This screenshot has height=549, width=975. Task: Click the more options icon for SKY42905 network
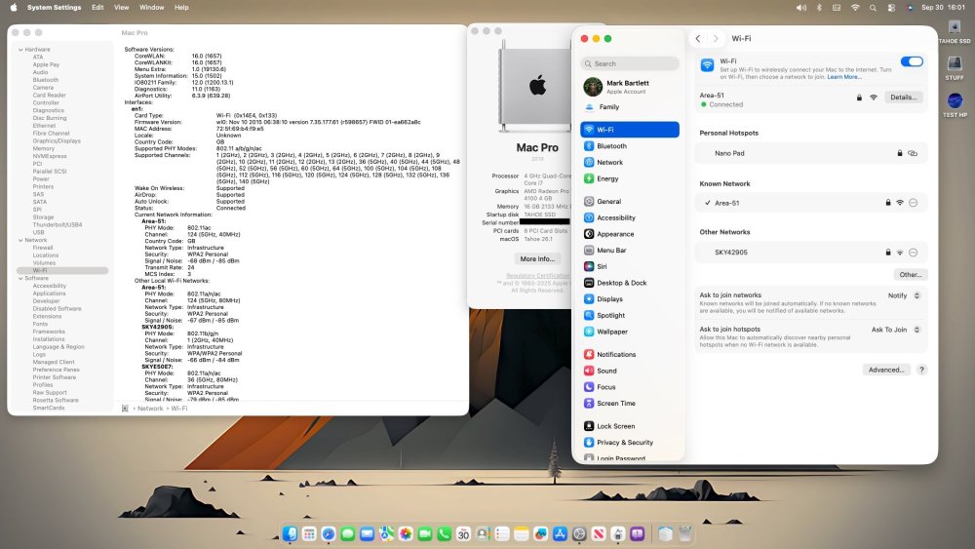point(913,253)
